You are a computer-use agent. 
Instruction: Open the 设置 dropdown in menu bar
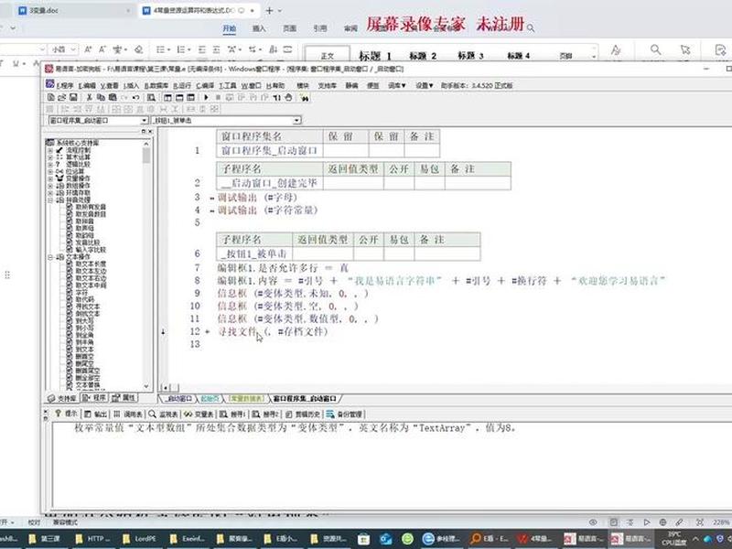[425, 85]
